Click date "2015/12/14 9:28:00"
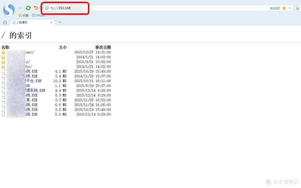Viewport: 301px width, 188px height. point(93,90)
